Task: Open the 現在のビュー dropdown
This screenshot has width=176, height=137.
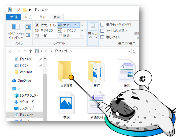Action: tap(93, 36)
